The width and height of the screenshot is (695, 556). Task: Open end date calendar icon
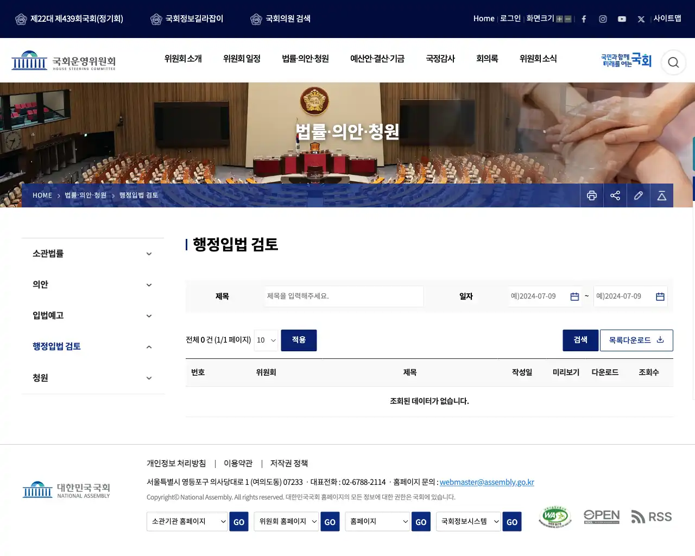tap(660, 296)
